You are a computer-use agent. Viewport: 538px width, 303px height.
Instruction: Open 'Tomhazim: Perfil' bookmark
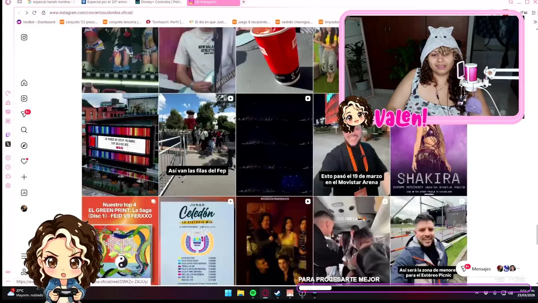(x=165, y=22)
